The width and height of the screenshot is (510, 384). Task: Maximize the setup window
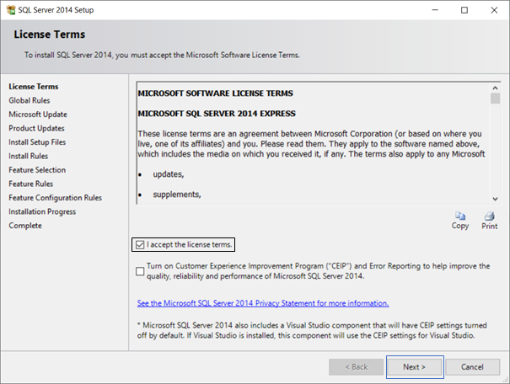coord(464,10)
